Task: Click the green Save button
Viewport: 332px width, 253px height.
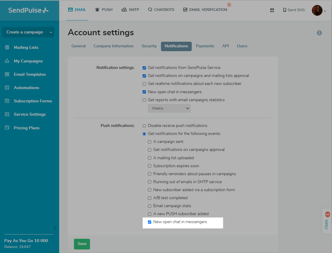Action: (82, 244)
